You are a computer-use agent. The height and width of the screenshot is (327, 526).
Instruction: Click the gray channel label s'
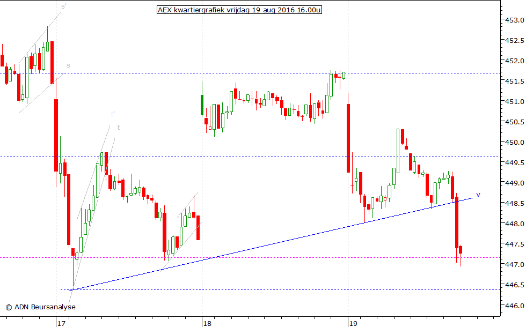(x=64, y=6)
